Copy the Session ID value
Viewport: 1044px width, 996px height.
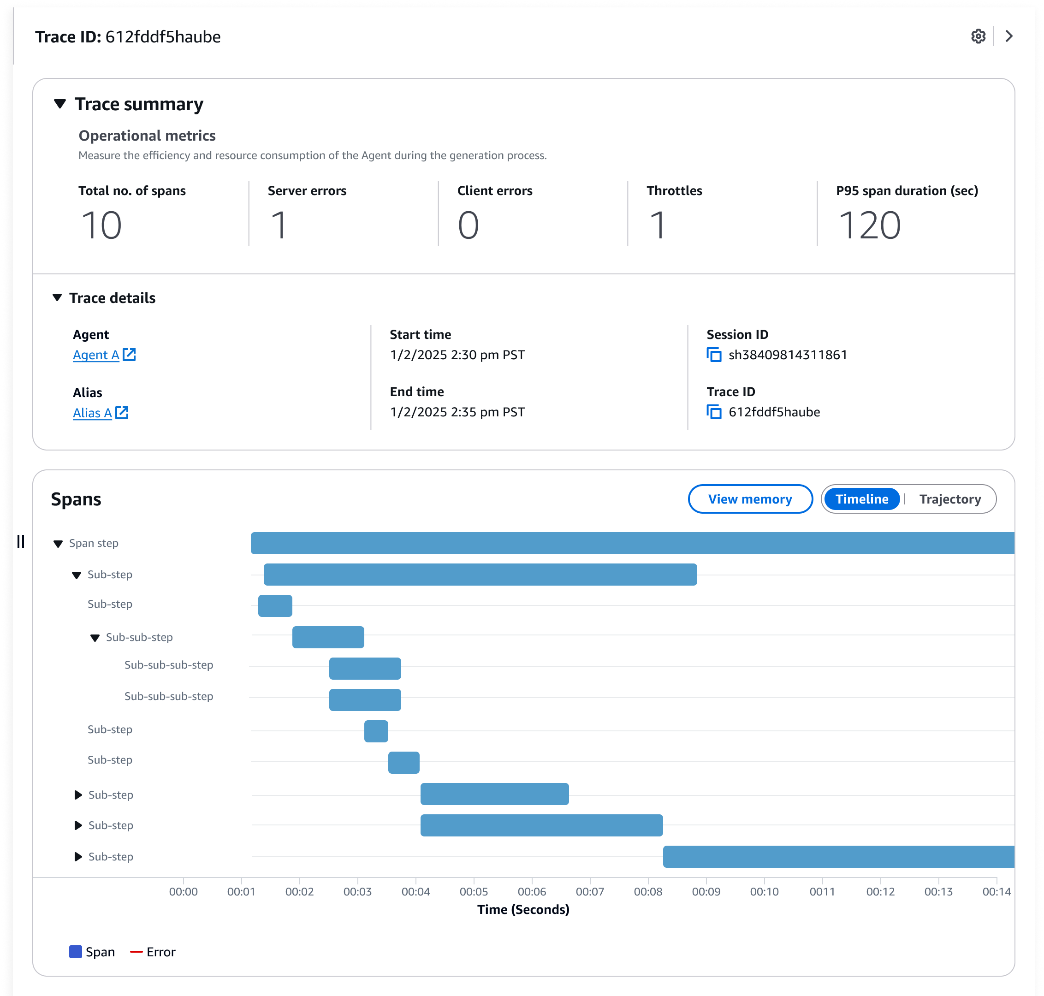coord(714,355)
